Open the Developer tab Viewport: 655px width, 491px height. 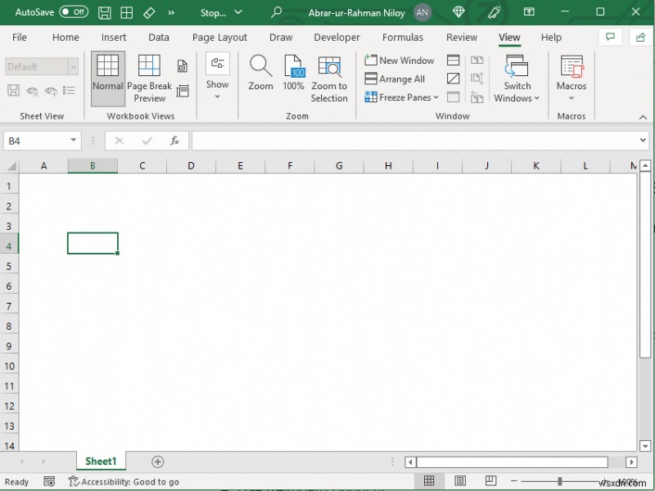337,37
